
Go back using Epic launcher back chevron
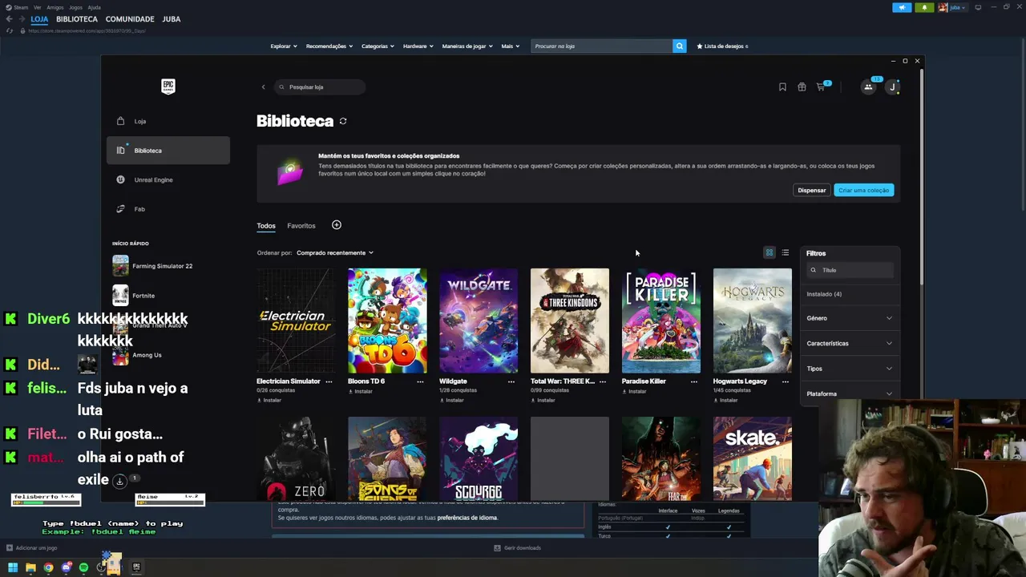click(263, 87)
